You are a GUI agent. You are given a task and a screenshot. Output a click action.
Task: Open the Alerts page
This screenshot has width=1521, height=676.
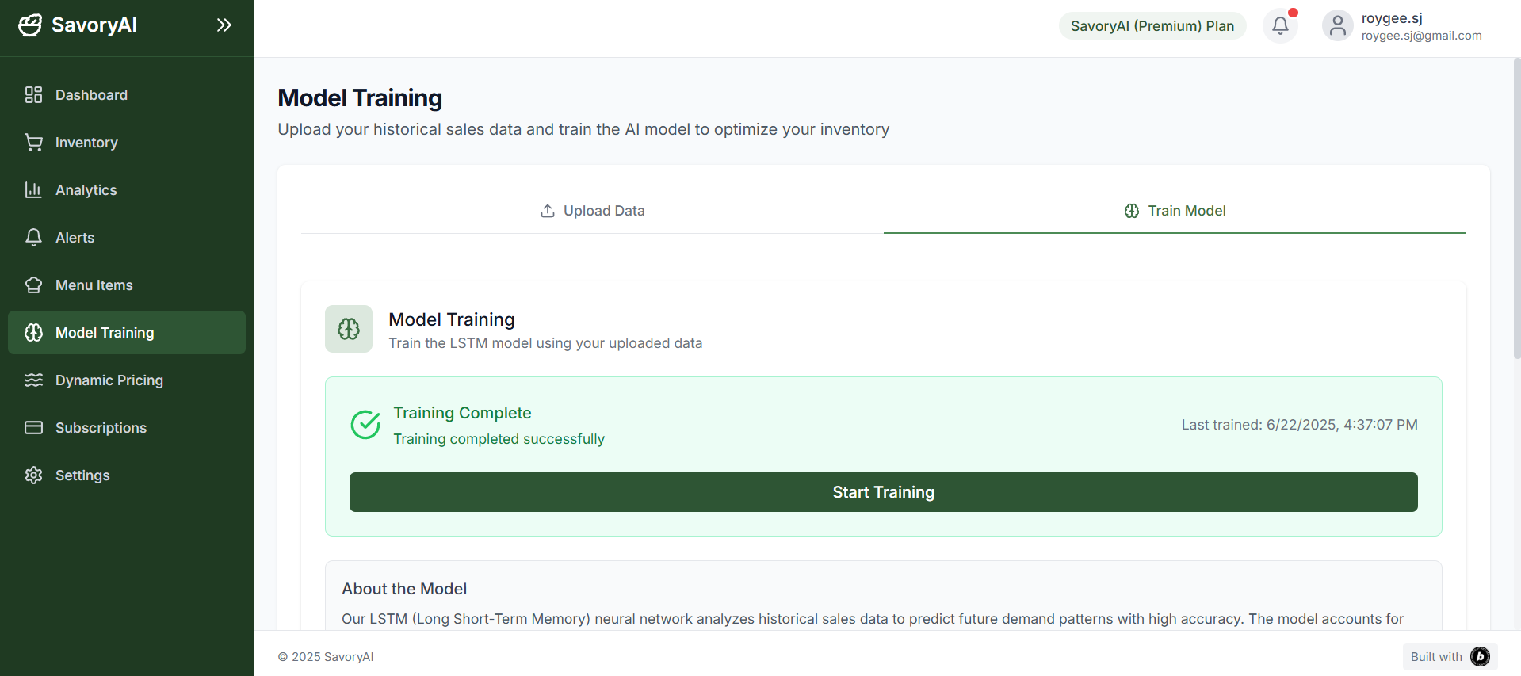click(127, 238)
